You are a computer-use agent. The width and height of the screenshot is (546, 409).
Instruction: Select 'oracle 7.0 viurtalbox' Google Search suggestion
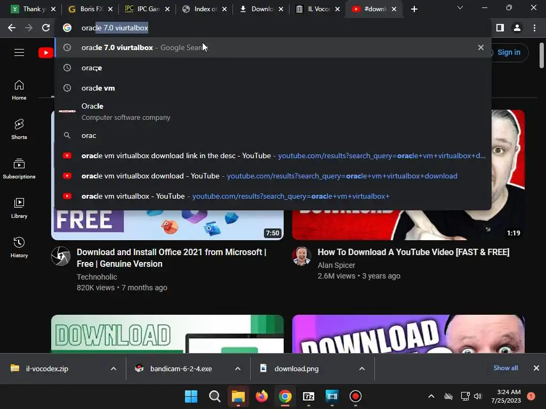pos(273,47)
